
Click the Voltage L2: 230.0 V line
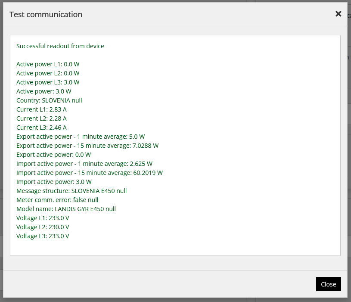click(x=43, y=227)
